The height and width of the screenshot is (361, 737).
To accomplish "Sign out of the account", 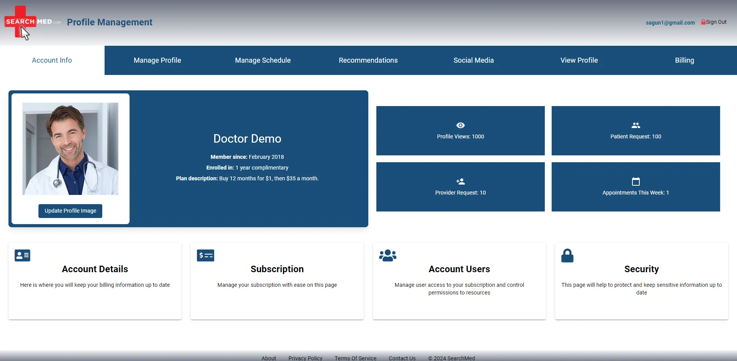I will [x=716, y=22].
